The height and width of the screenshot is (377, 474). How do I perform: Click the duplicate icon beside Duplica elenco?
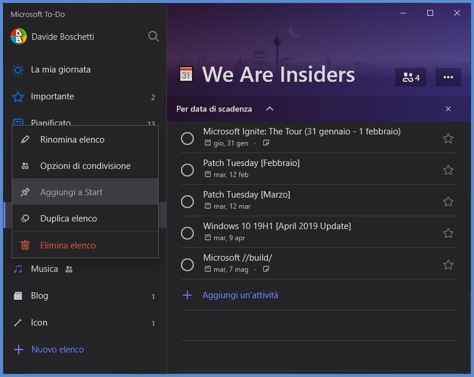click(x=25, y=218)
